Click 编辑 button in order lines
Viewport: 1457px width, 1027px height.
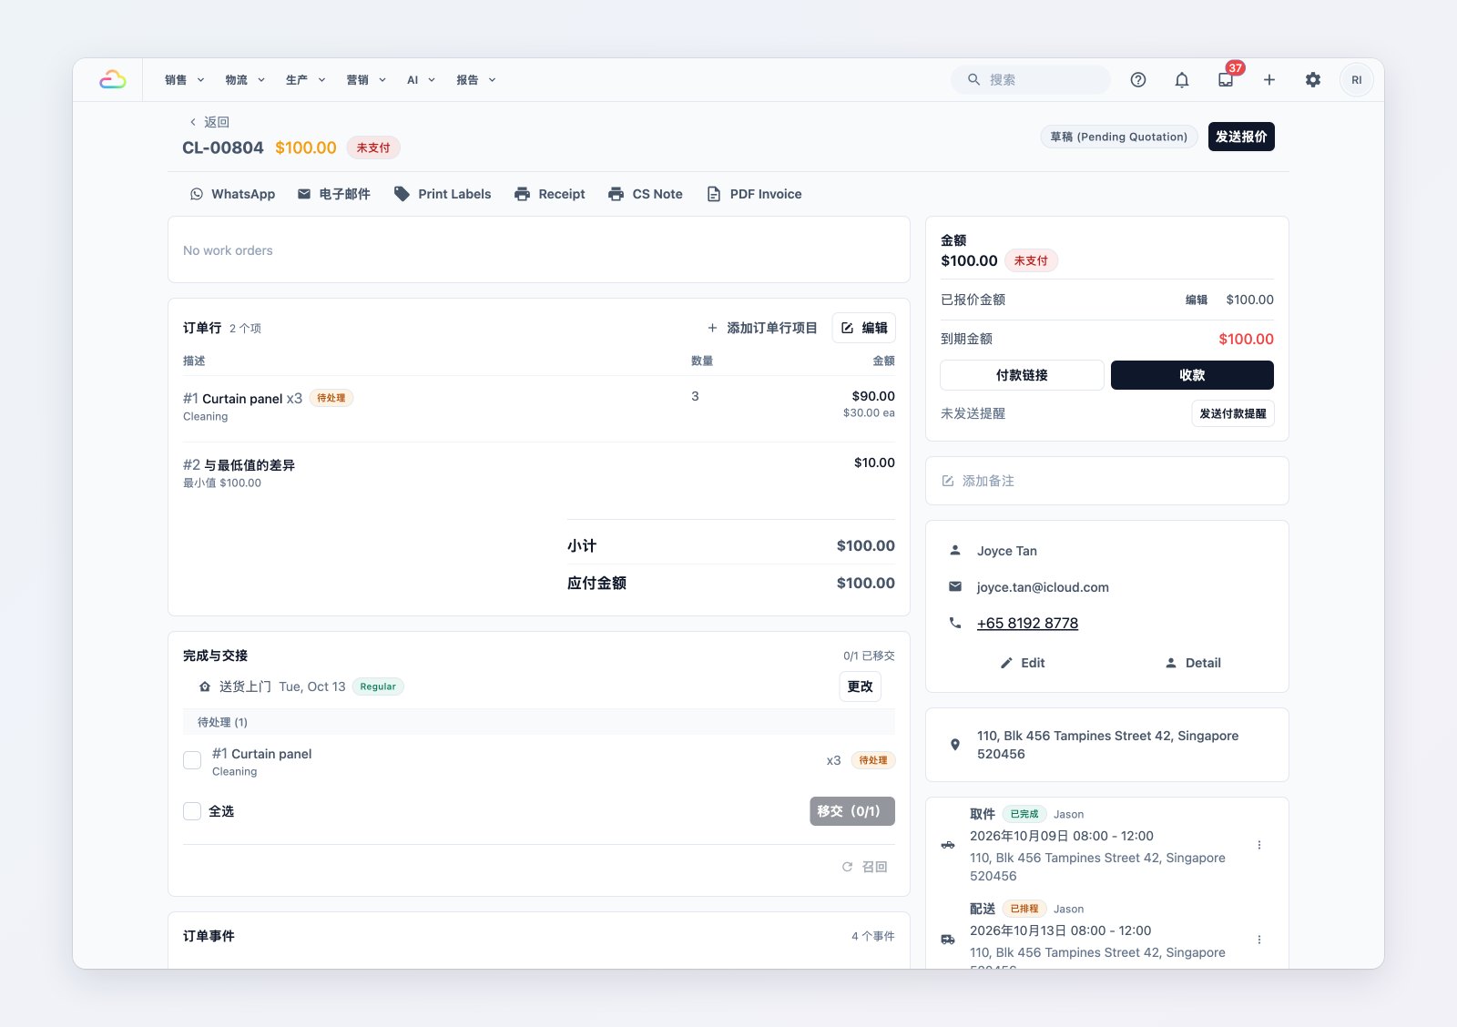[x=864, y=328]
